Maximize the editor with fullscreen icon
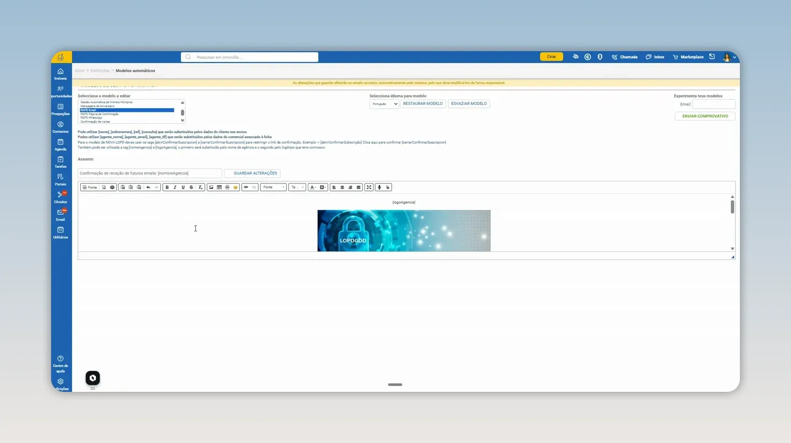The width and height of the screenshot is (791, 443). pyautogui.click(x=369, y=187)
